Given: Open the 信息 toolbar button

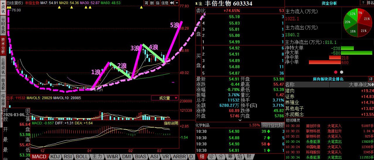Looking at the screenshot, I should pos(165,3).
